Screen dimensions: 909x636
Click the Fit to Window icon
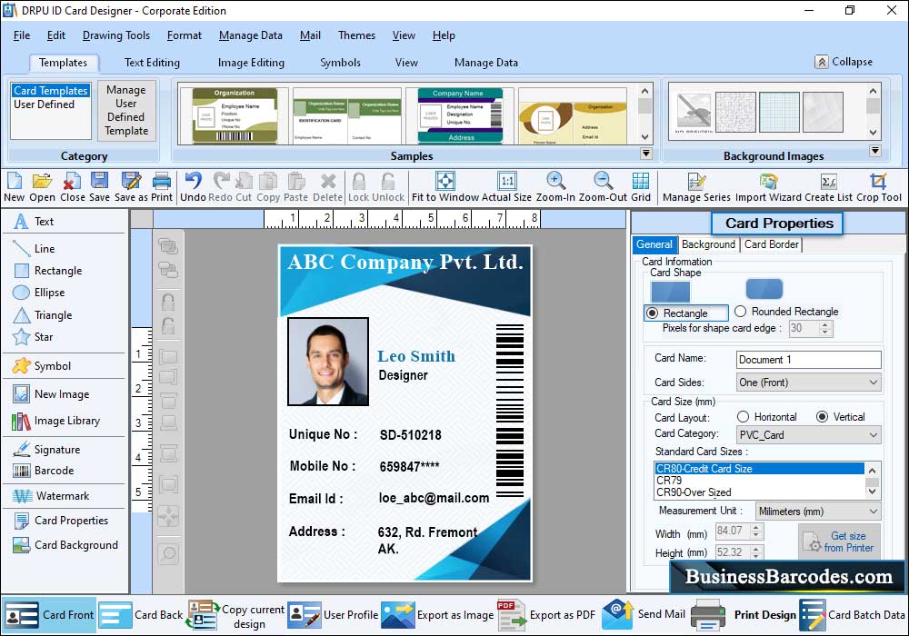[x=445, y=181]
